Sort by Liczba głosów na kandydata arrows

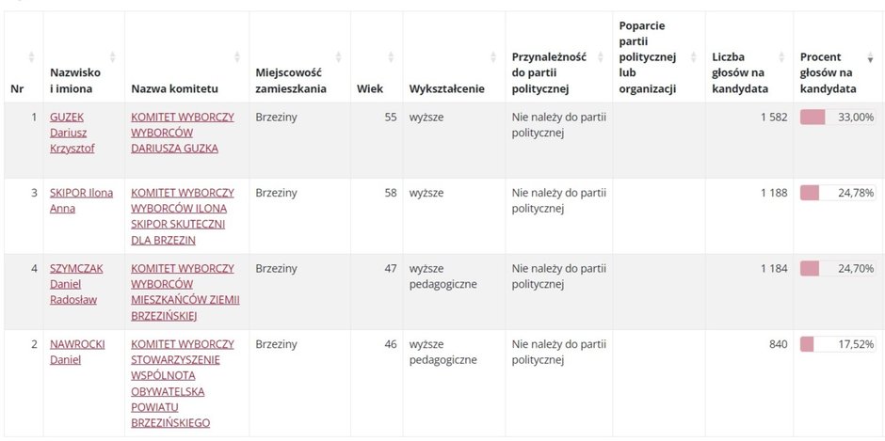(782, 57)
